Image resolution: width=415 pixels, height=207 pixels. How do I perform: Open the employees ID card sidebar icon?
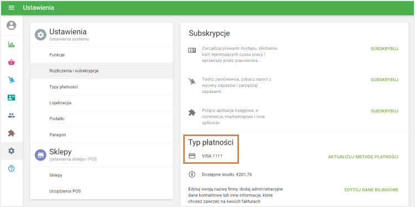point(12,97)
